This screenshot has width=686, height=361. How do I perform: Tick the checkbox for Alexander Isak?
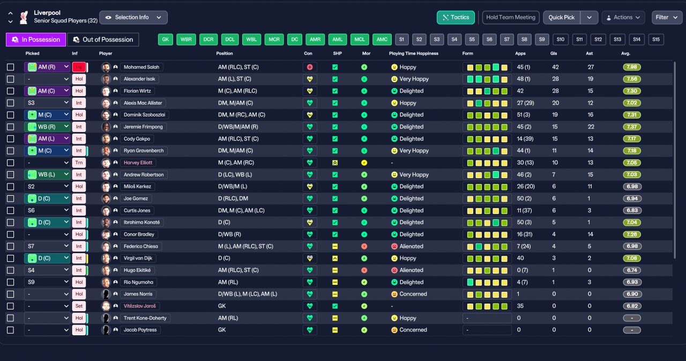10,79
